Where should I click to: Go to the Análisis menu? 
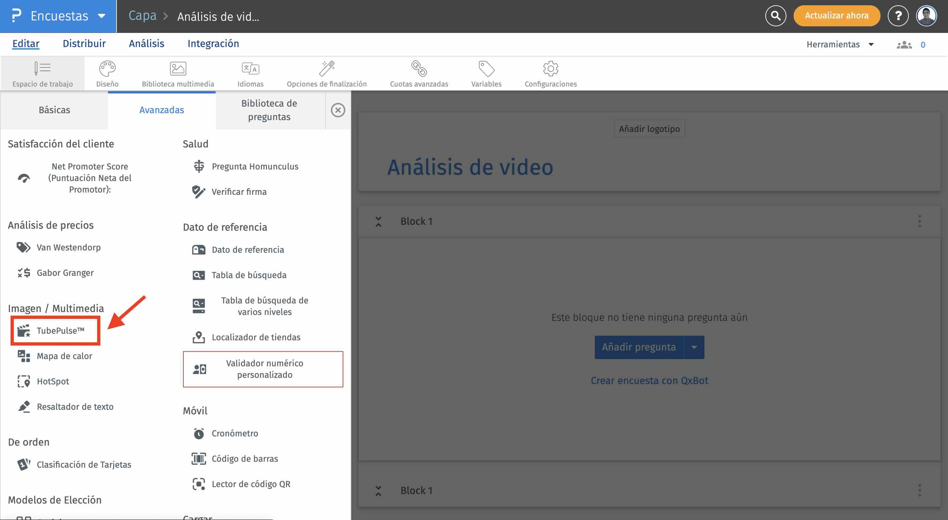146,44
